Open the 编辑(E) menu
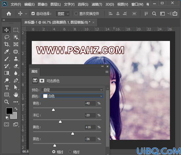181x155 pixels. click(x=29, y=4)
